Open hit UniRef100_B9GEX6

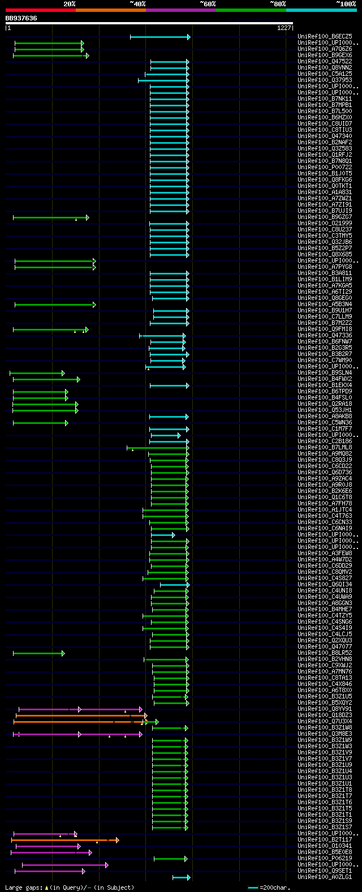(325, 55)
